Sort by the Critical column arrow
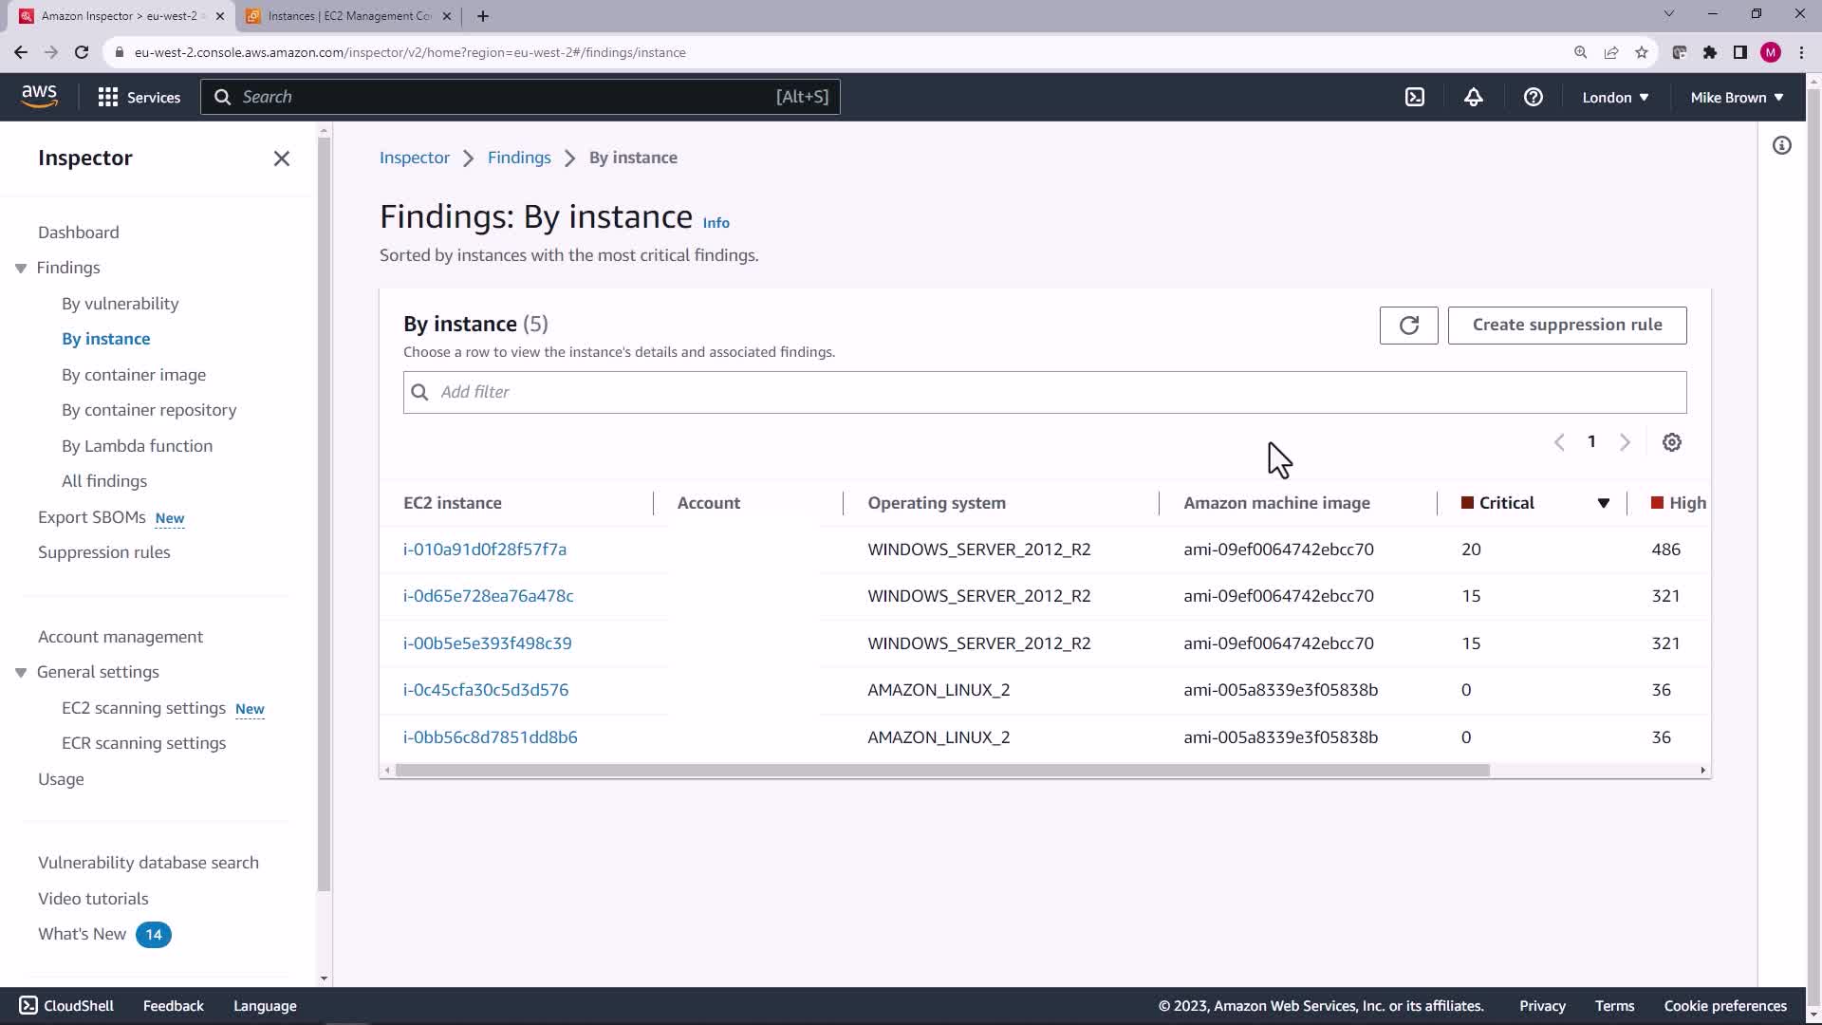This screenshot has height=1025, width=1822. pos(1603,503)
